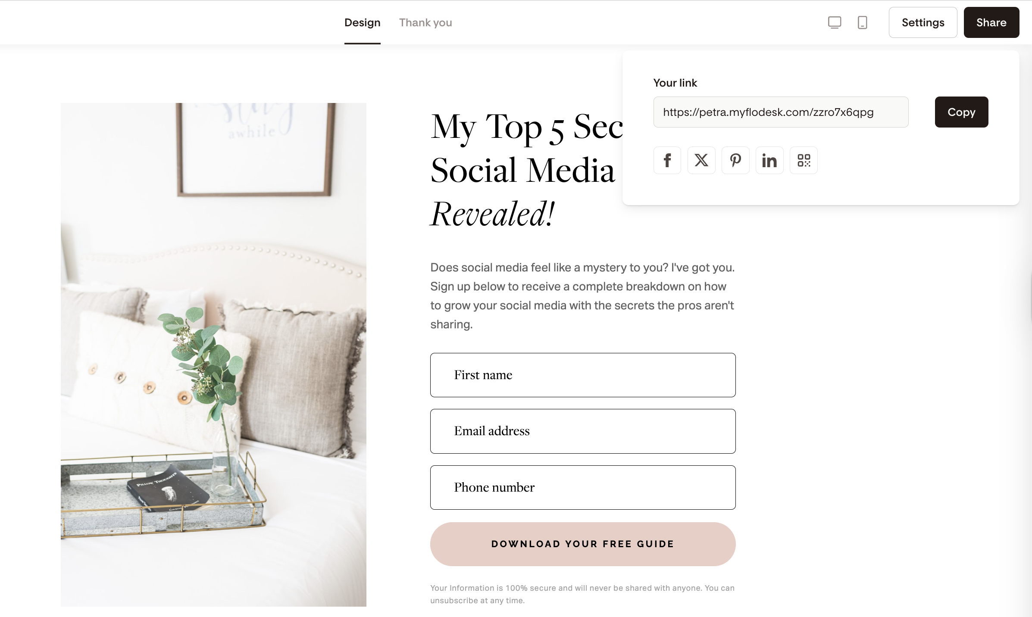This screenshot has height=617, width=1032.
Task: Share link on Pinterest
Action: click(x=735, y=160)
